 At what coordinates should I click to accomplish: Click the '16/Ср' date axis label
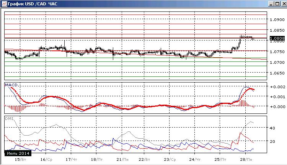(x=46, y=160)
